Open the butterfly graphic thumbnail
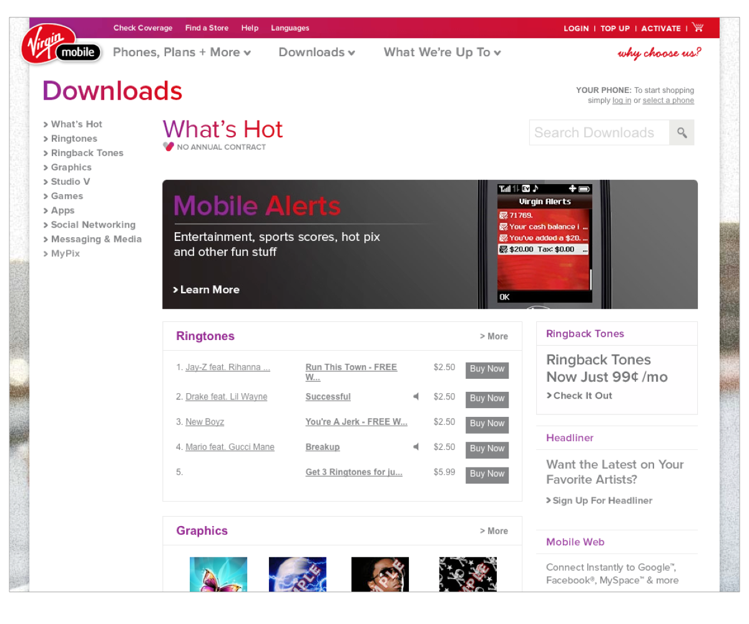 pyautogui.click(x=218, y=574)
